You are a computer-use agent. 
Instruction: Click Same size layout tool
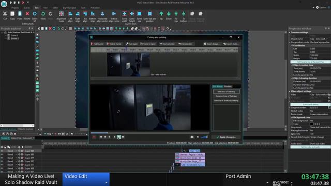[139, 17]
